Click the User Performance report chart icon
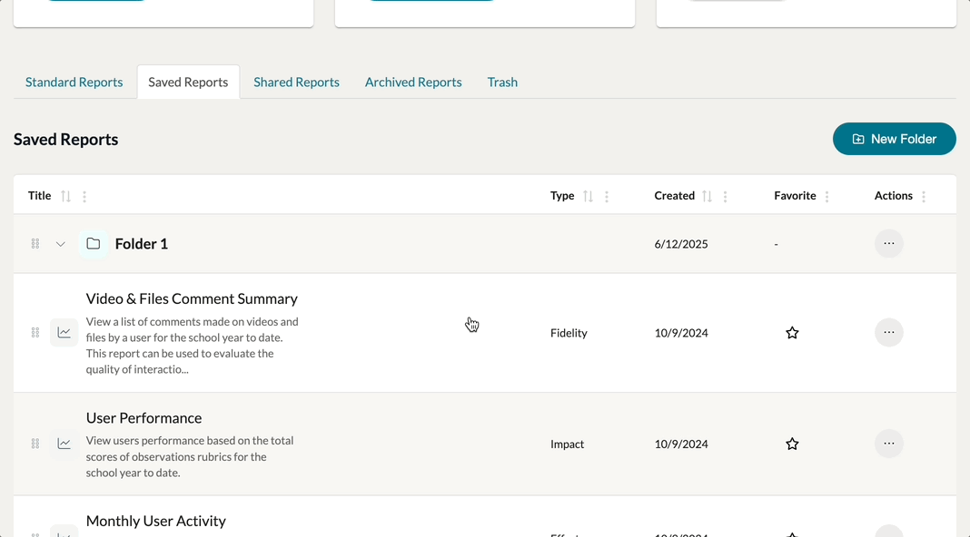 click(64, 444)
